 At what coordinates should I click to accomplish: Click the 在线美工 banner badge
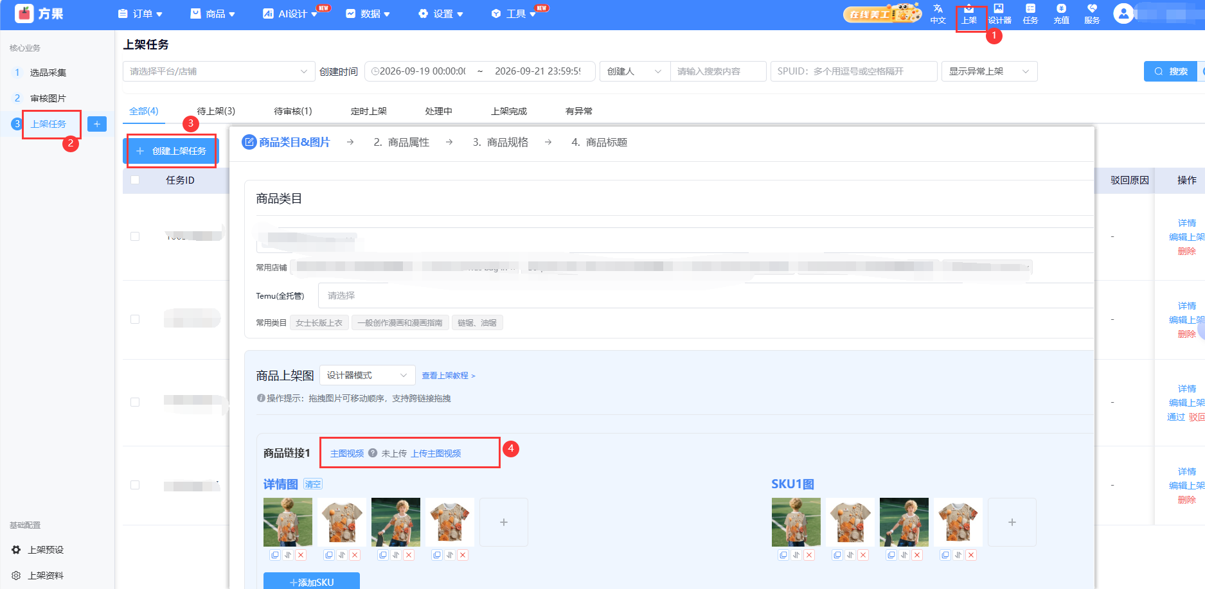pyautogui.click(x=882, y=13)
